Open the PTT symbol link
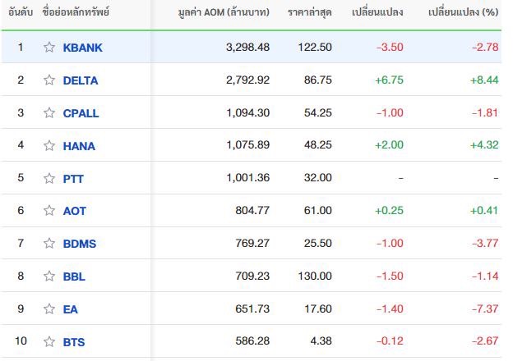 pos(73,179)
